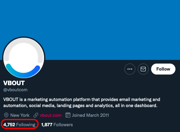Visit the vbout.com website link
180x132 pixels.
(x=50, y=115)
